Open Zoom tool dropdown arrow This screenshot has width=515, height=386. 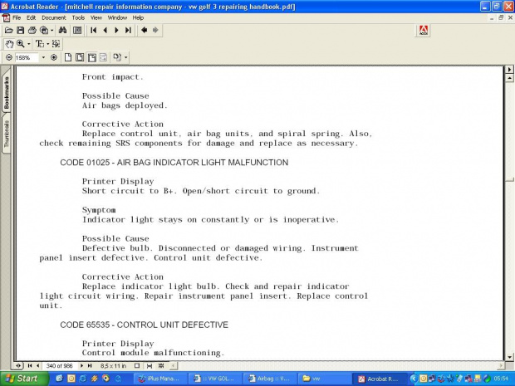pos(29,44)
